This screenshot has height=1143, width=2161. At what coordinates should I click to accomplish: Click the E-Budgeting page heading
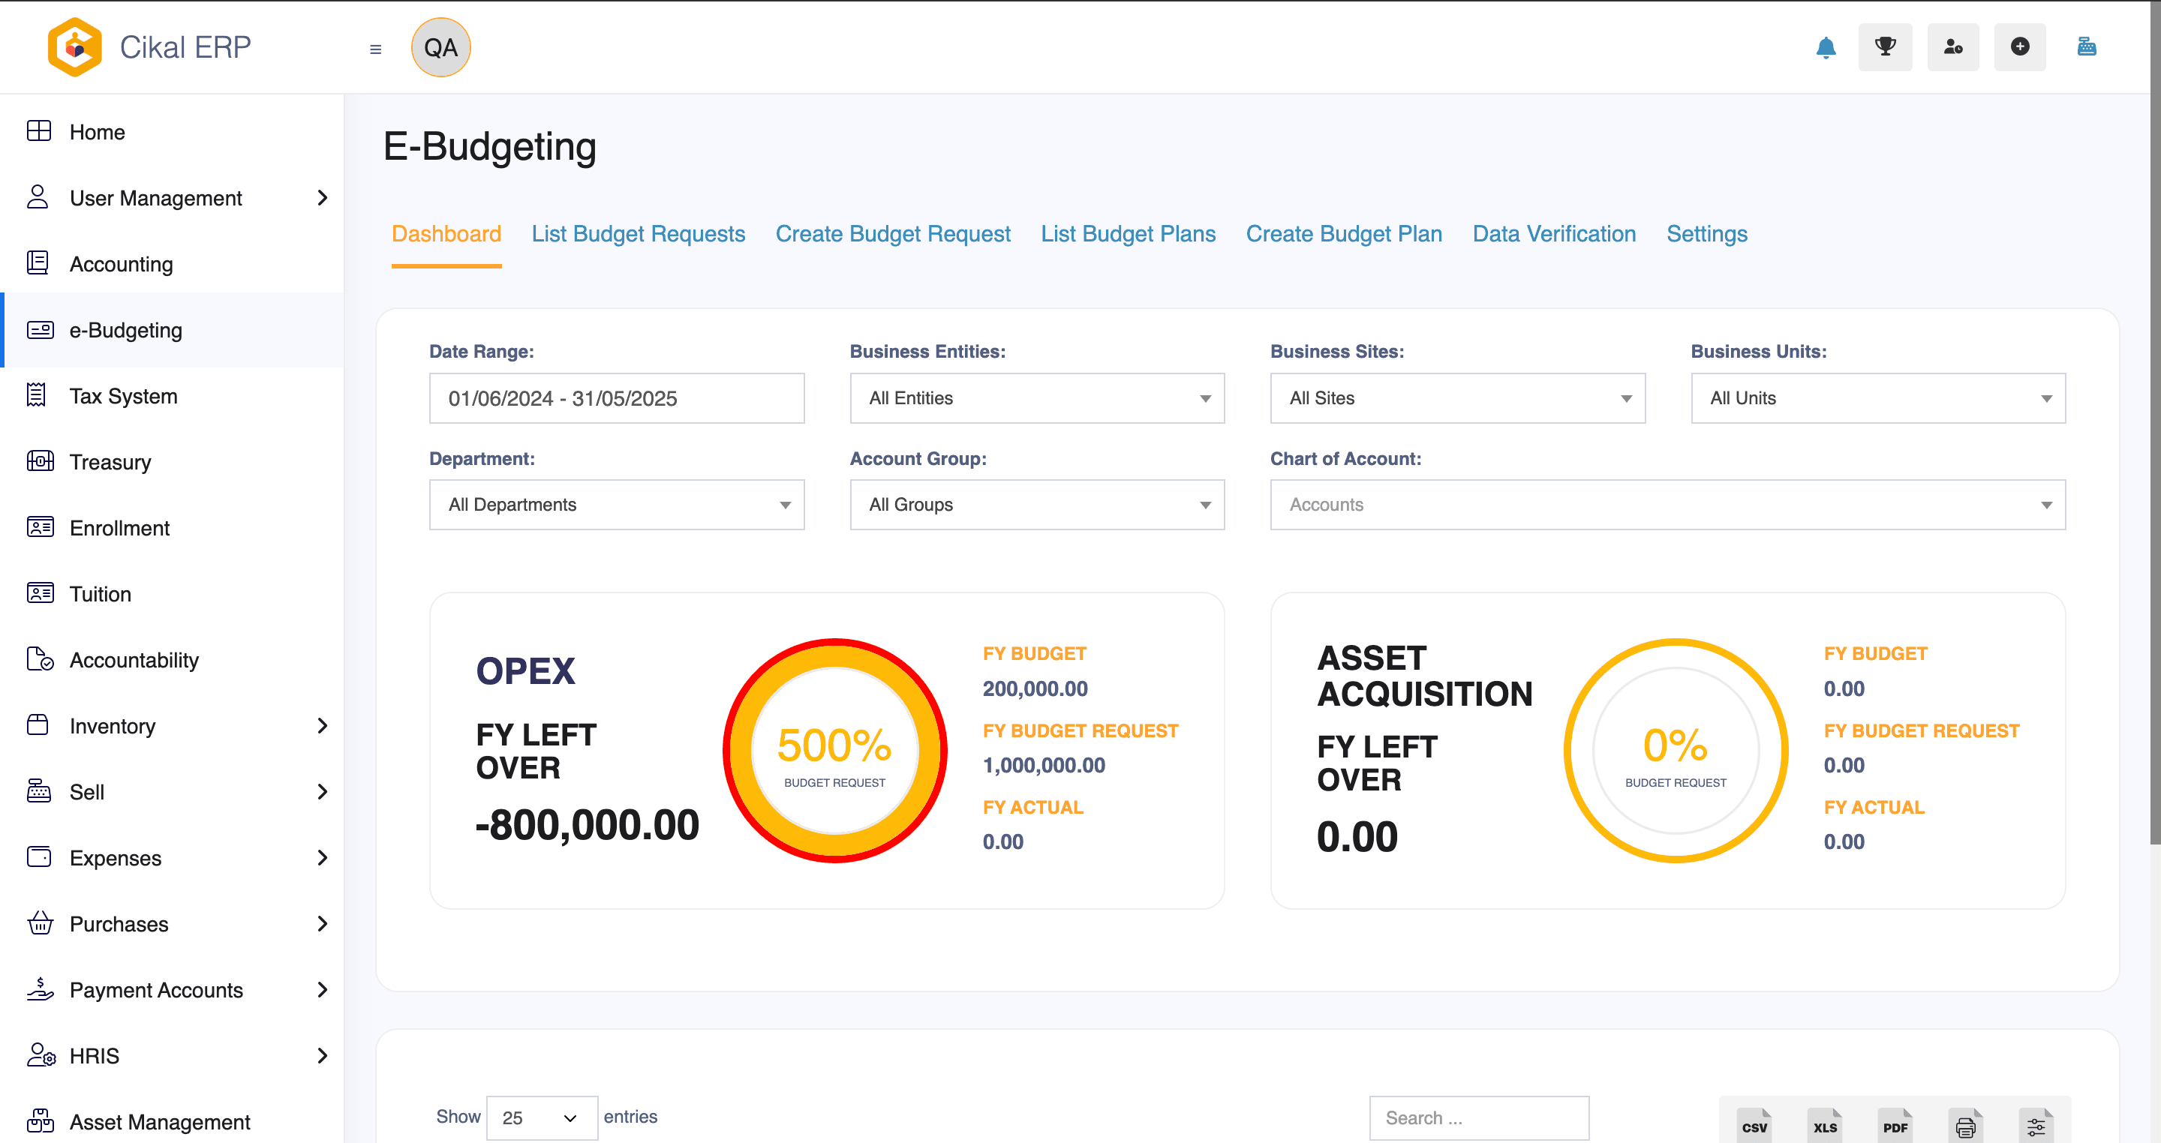tap(490, 147)
